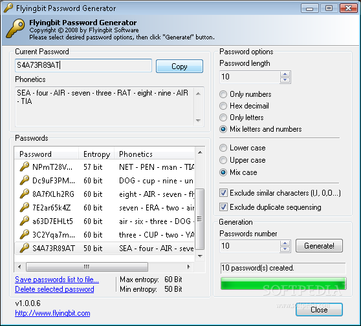Decrease password length with down arrow

(285, 80)
